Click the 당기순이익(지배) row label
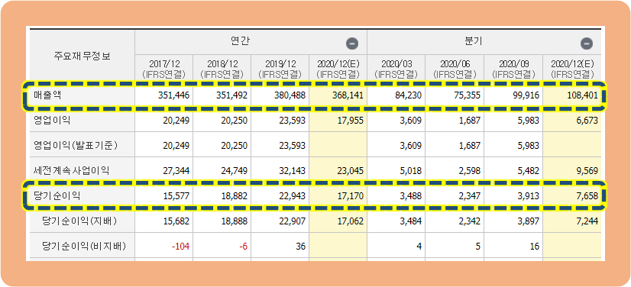This screenshot has height=287, width=631. coord(79,221)
